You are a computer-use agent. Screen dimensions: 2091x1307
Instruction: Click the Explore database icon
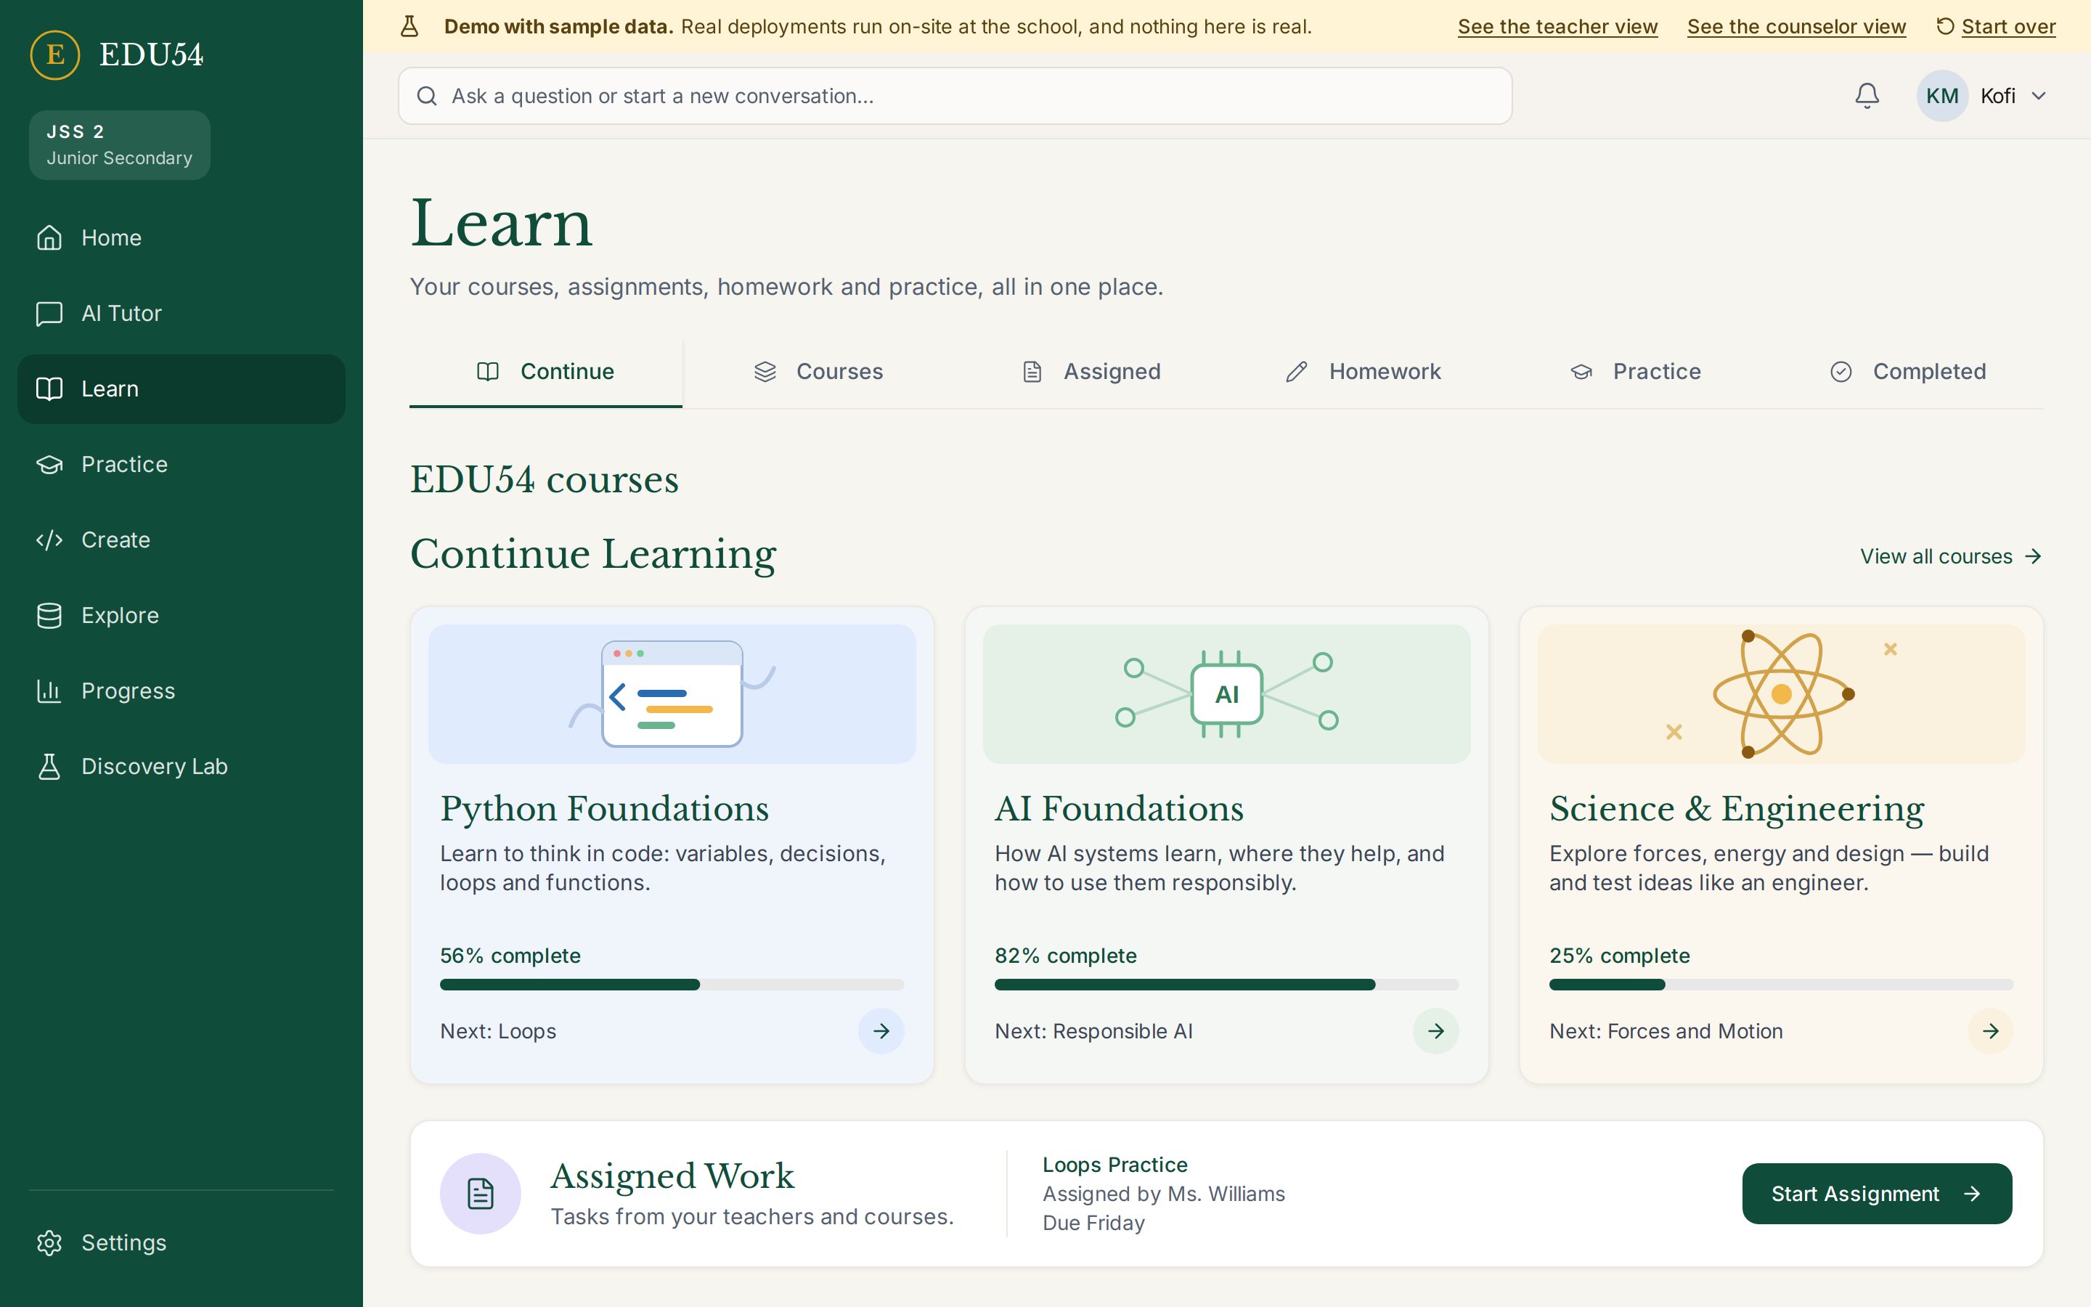[49, 616]
